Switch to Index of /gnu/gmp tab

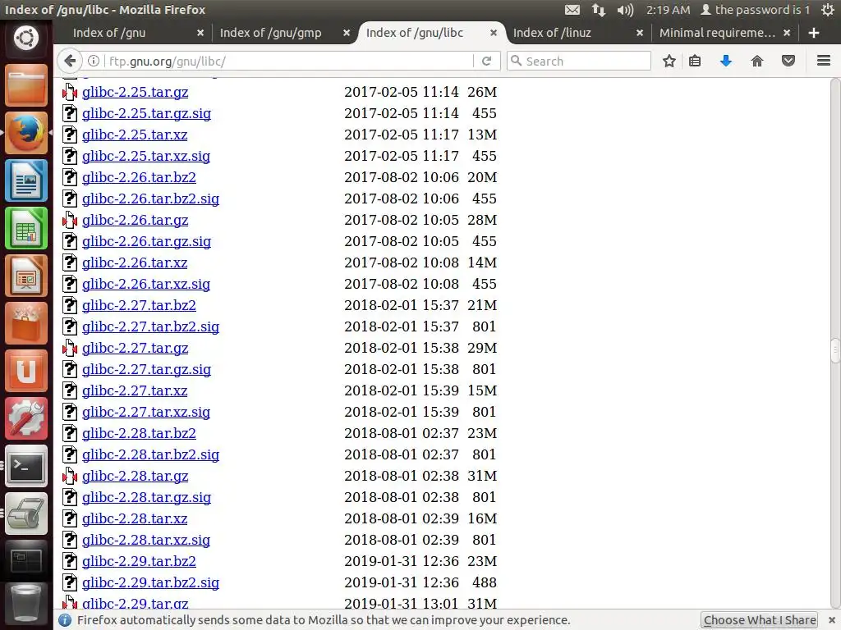[x=271, y=33]
